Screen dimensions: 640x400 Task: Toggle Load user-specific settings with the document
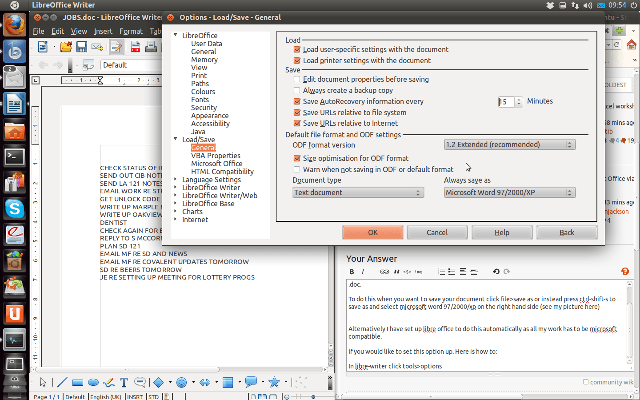point(297,49)
